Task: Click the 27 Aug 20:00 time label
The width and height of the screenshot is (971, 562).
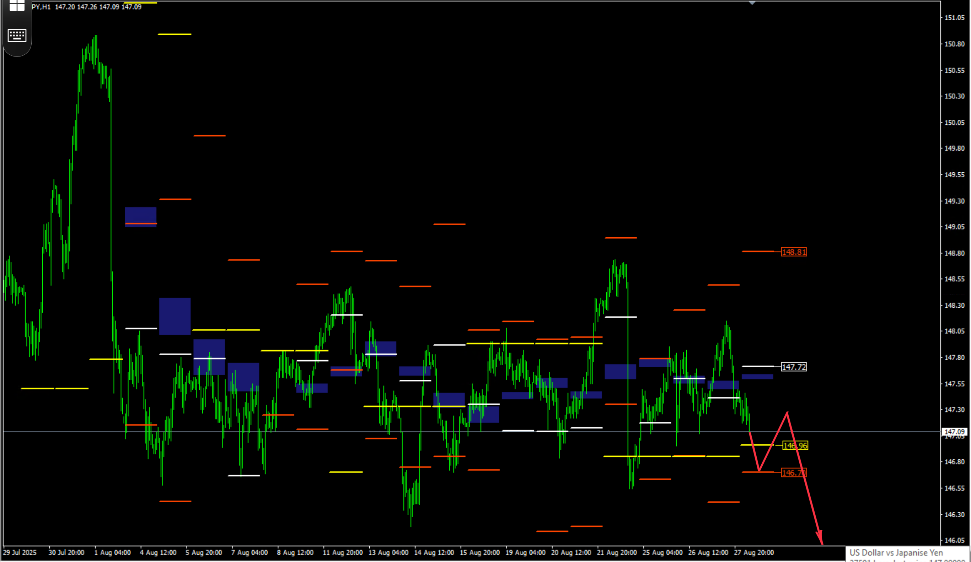Action: point(754,552)
